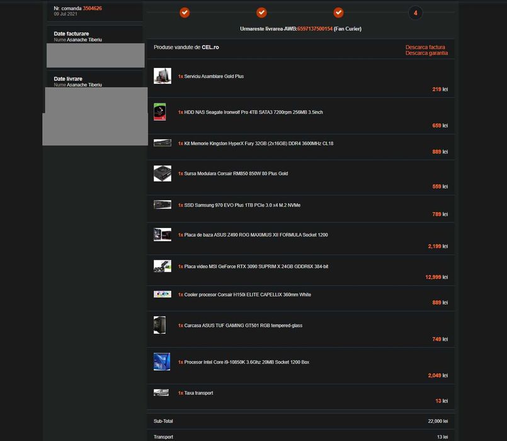The image size is (507, 441).
Task: Click the third completed order step checkmark
Action: pos(339,13)
